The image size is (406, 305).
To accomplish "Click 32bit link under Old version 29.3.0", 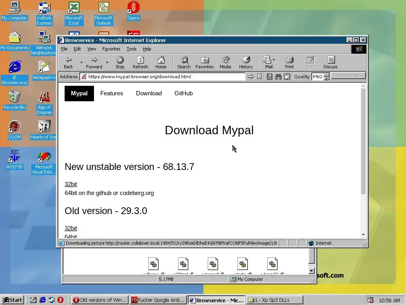I will (71, 228).
